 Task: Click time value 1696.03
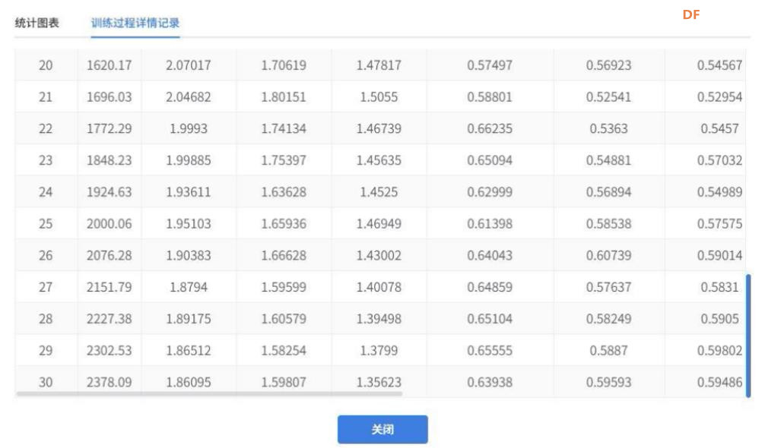point(110,97)
